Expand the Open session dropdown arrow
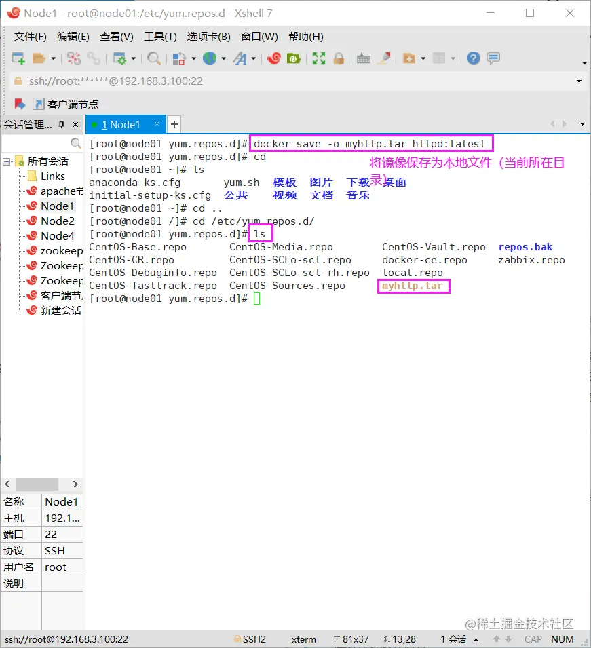 point(54,58)
